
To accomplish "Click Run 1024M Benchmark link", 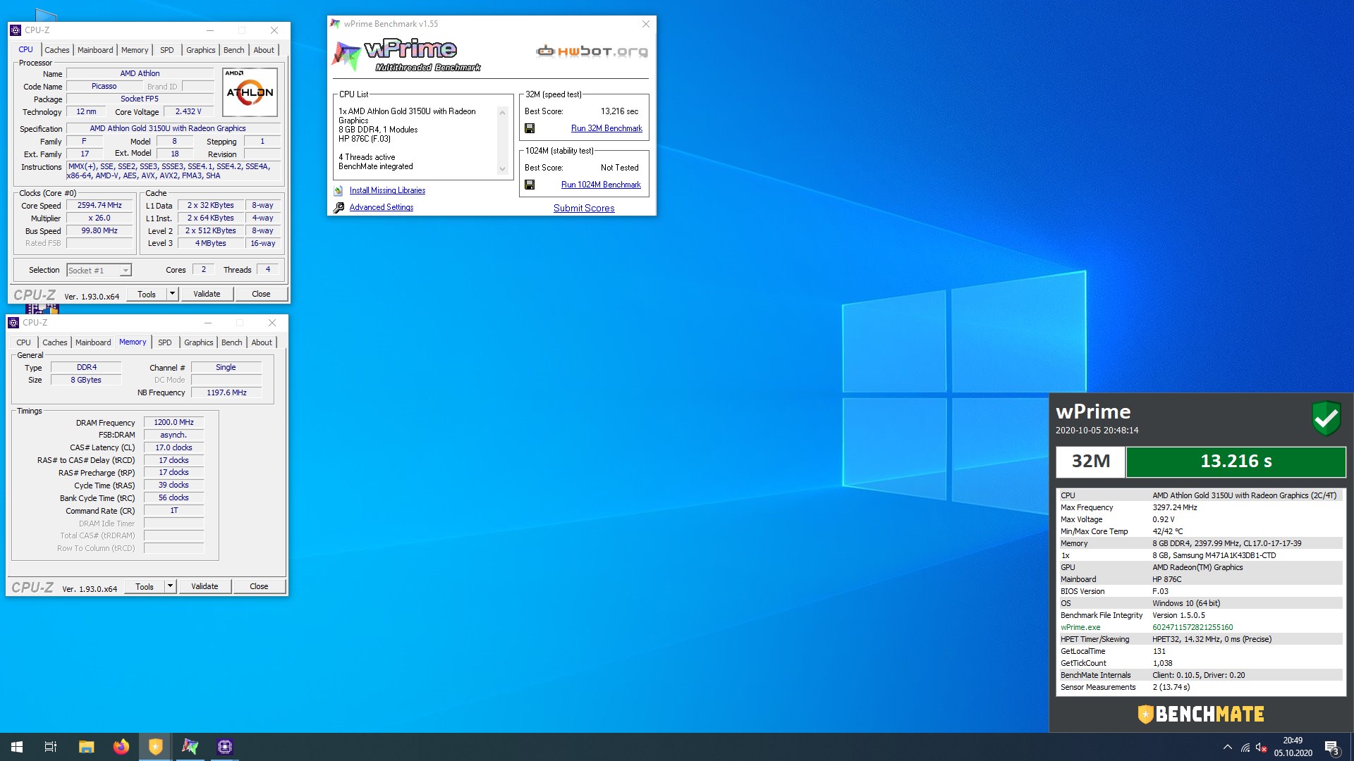I will pos(601,185).
